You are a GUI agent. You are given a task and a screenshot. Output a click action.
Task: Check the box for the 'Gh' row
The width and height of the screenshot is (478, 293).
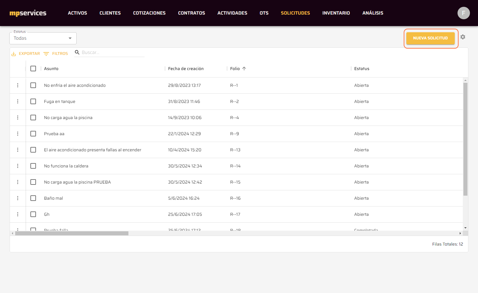pos(33,214)
